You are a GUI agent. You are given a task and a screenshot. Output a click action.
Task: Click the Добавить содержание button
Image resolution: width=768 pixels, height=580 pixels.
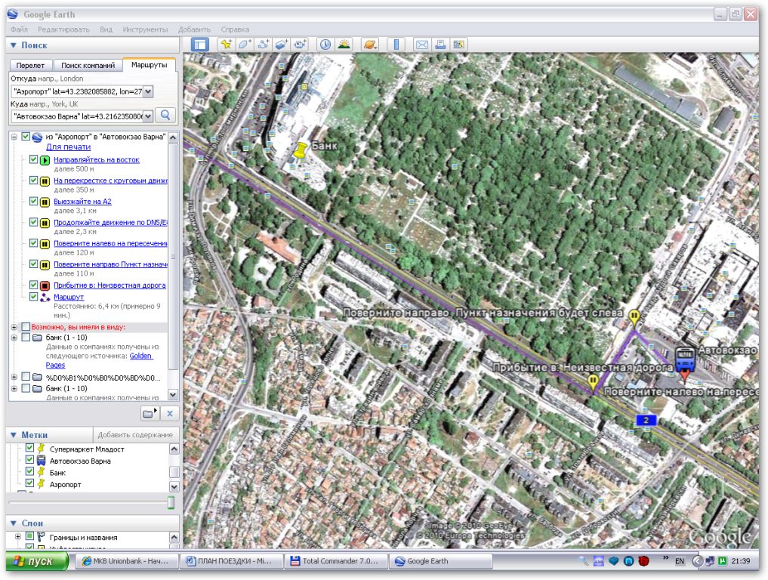(x=135, y=434)
